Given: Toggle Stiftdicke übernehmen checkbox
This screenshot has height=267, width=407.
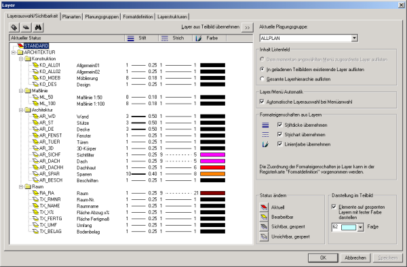Looking at the screenshot, I should [279, 125].
